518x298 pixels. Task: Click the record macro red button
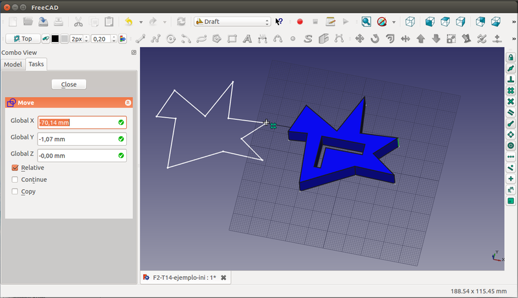(x=300, y=21)
